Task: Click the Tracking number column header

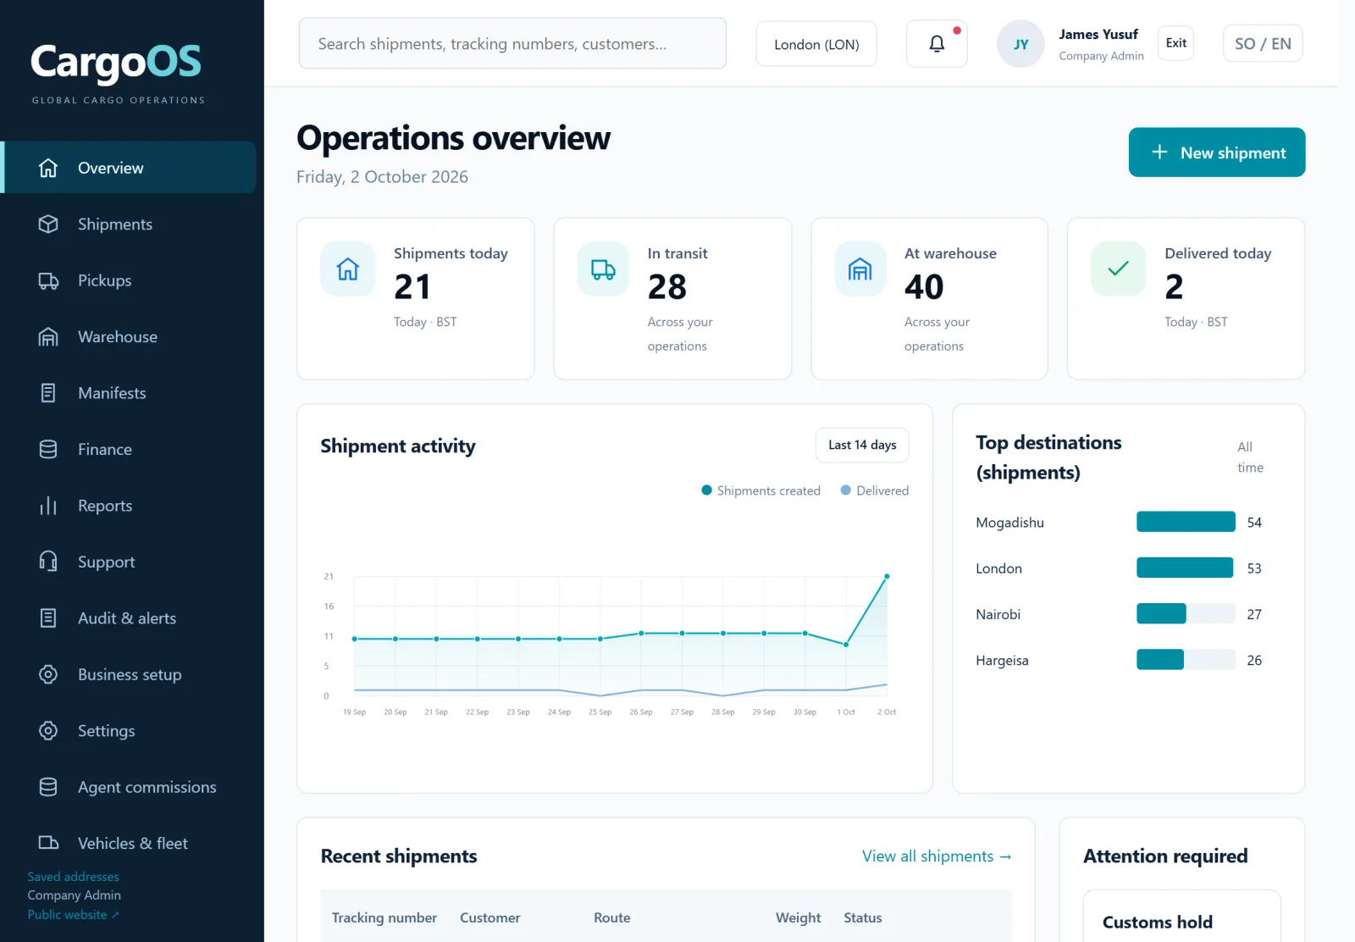Action: click(384, 917)
